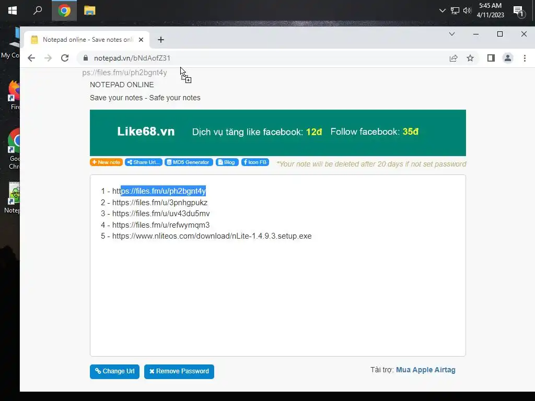Image resolution: width=535 pixels, height=401 pixels.
Task: Click the Change Url button
Action: pyautogui.click(x=114, y=371)
